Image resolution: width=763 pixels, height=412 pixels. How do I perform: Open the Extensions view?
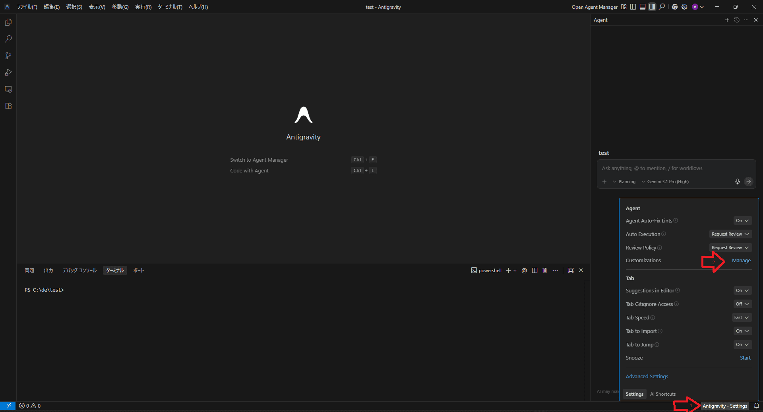[8, 106]
